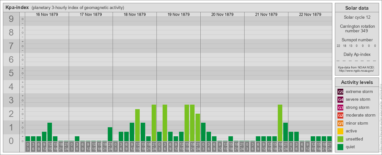The width and height of the screenshot is (382, 155).
Task: Click the G4 severe storm badge
Action: click(340, 99)
